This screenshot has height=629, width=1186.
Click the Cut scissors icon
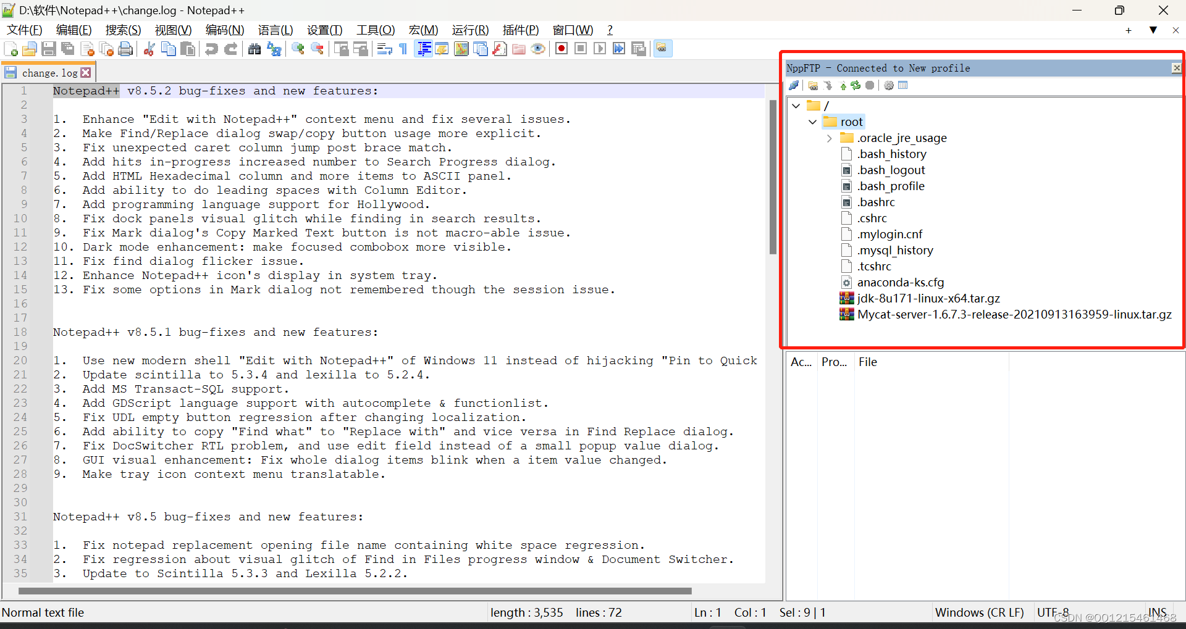click(149, 49)
